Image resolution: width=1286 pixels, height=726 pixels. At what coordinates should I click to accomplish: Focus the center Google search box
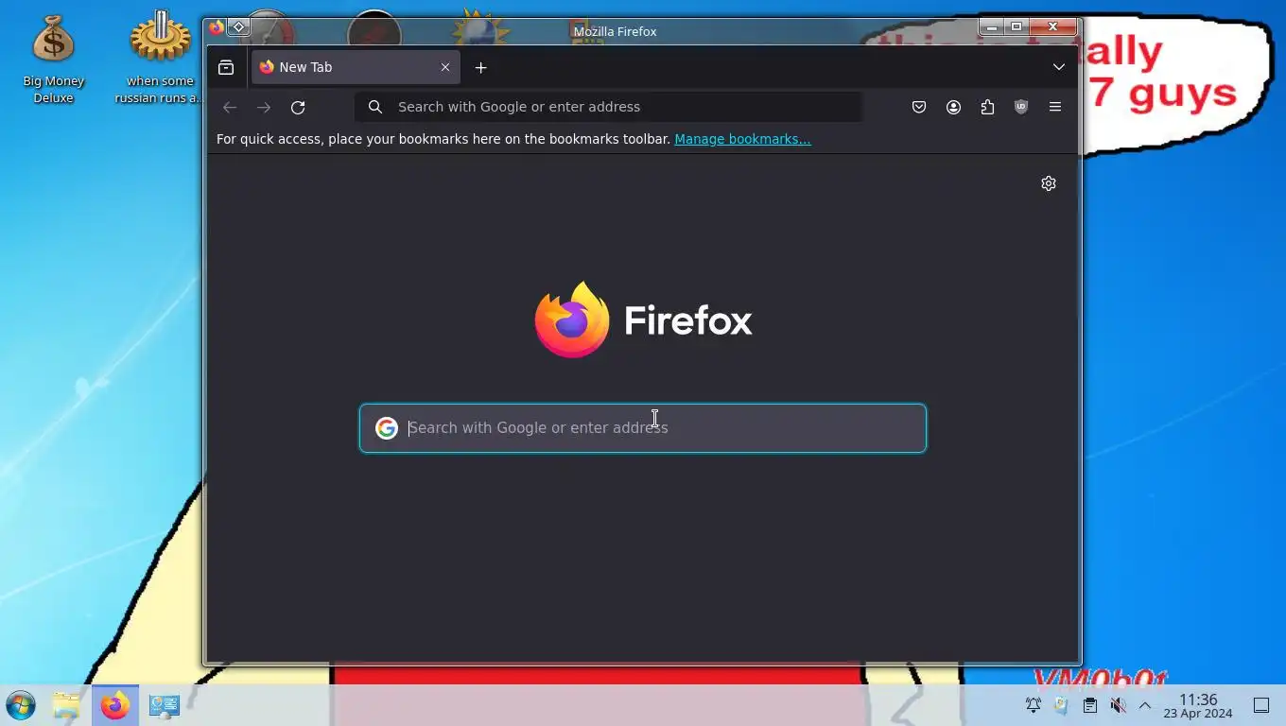[643, 428]
